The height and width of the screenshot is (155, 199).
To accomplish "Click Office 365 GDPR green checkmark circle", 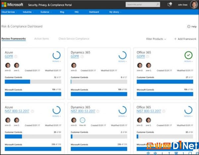I will coord(188,55).
